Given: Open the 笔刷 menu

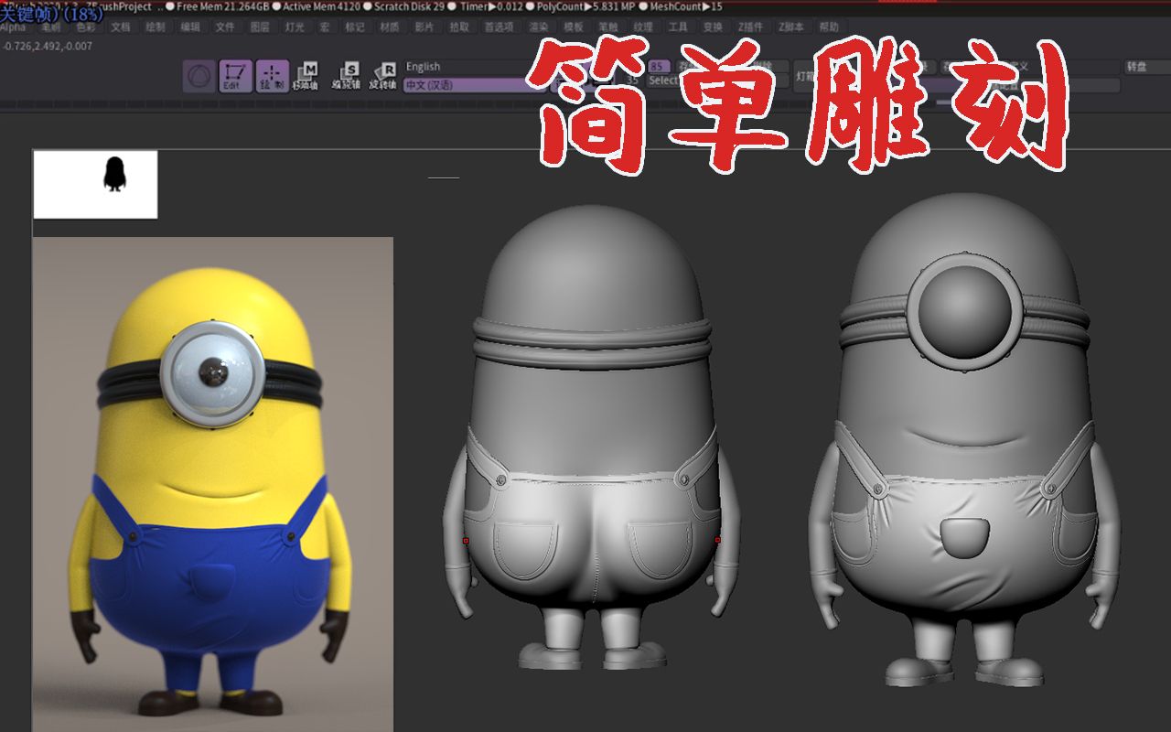Looking at the screenshot, I should click(49, 27).
